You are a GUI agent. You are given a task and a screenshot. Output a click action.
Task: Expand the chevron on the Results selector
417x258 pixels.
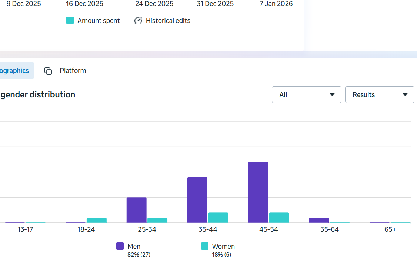pyautogui.click(x=405, y=94)
